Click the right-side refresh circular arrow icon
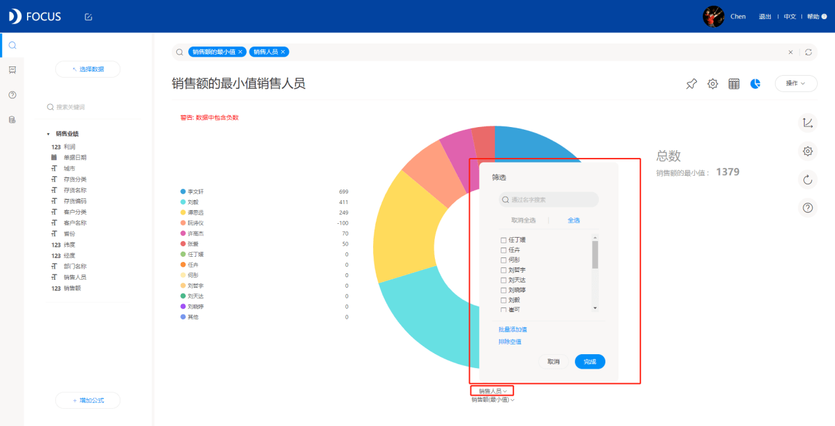 pos(808,180)
